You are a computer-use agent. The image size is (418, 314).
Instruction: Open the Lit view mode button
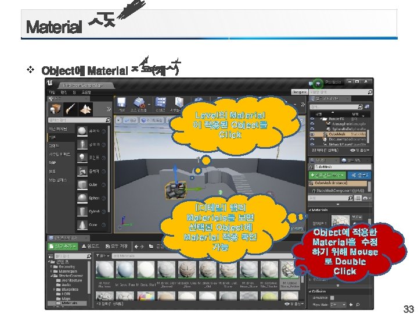pos(152,120)
